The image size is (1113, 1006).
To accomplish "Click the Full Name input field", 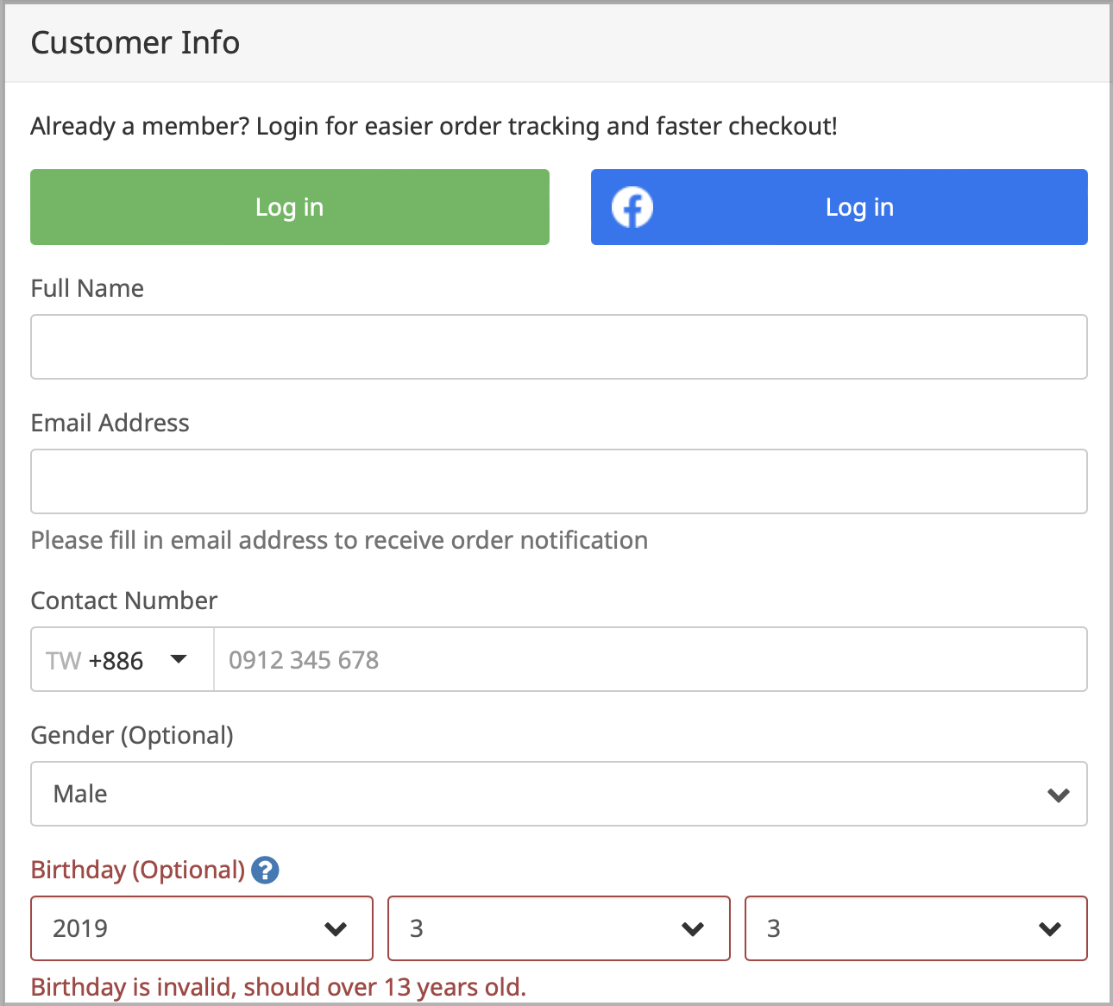I will (559, 347).
